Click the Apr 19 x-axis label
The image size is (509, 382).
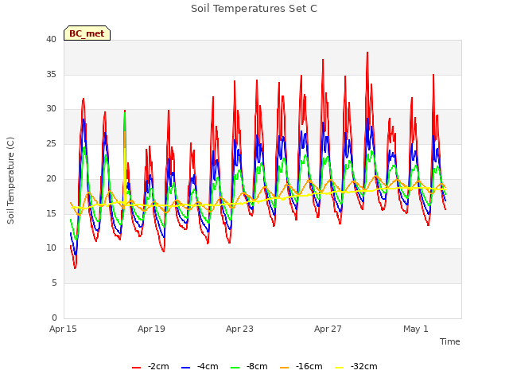pos(151,329)
